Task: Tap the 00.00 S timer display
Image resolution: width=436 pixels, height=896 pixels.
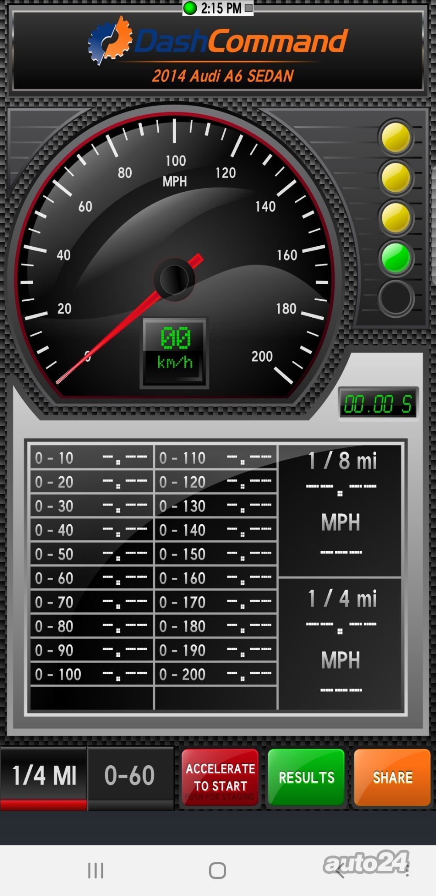Action: pos(378,404)
